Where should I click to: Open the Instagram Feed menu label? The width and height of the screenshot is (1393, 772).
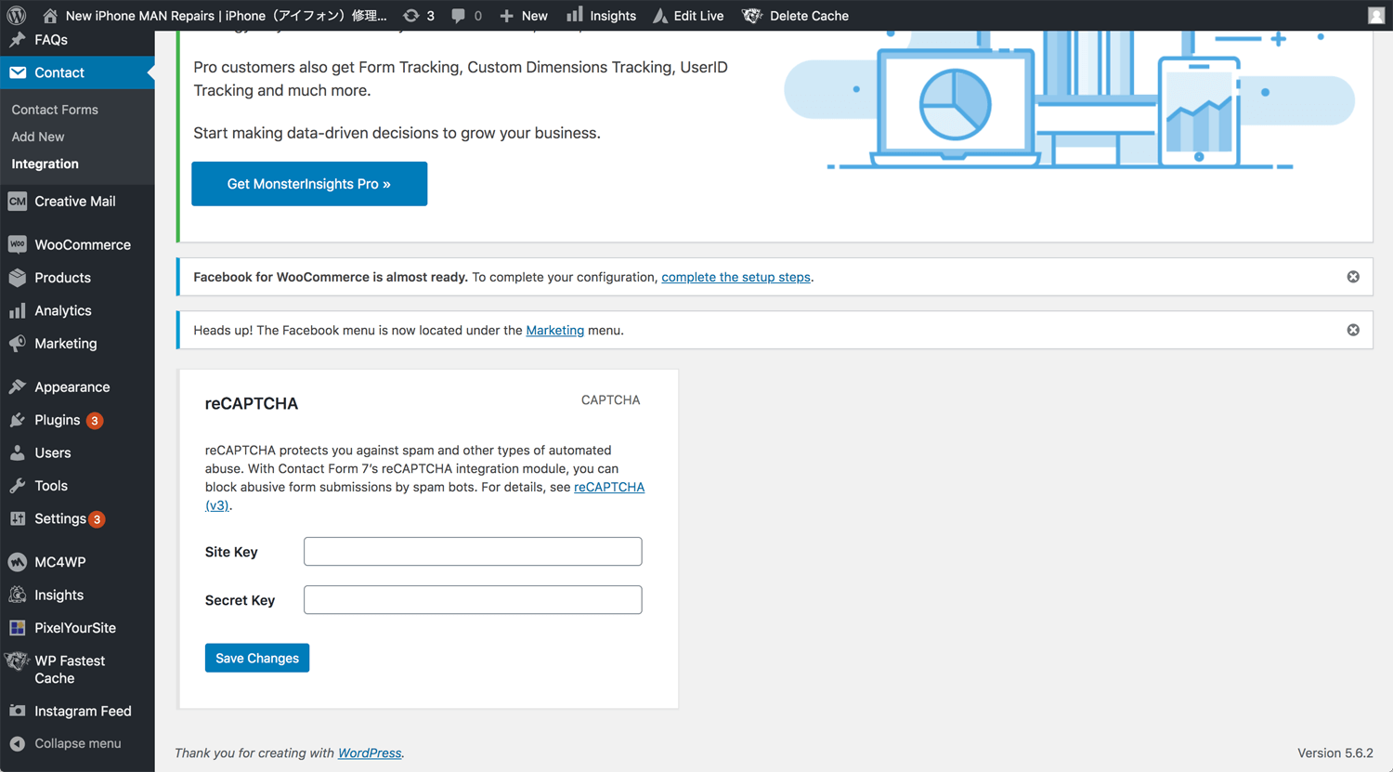(x=83, y=711)
